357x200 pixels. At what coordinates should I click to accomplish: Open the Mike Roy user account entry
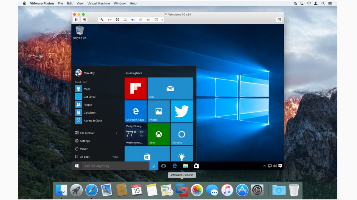tap(85, 73)
